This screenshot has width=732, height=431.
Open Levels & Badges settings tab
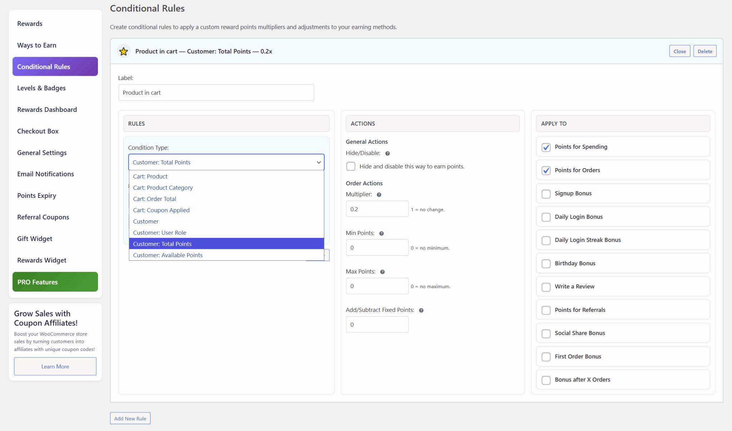[41, 88]
